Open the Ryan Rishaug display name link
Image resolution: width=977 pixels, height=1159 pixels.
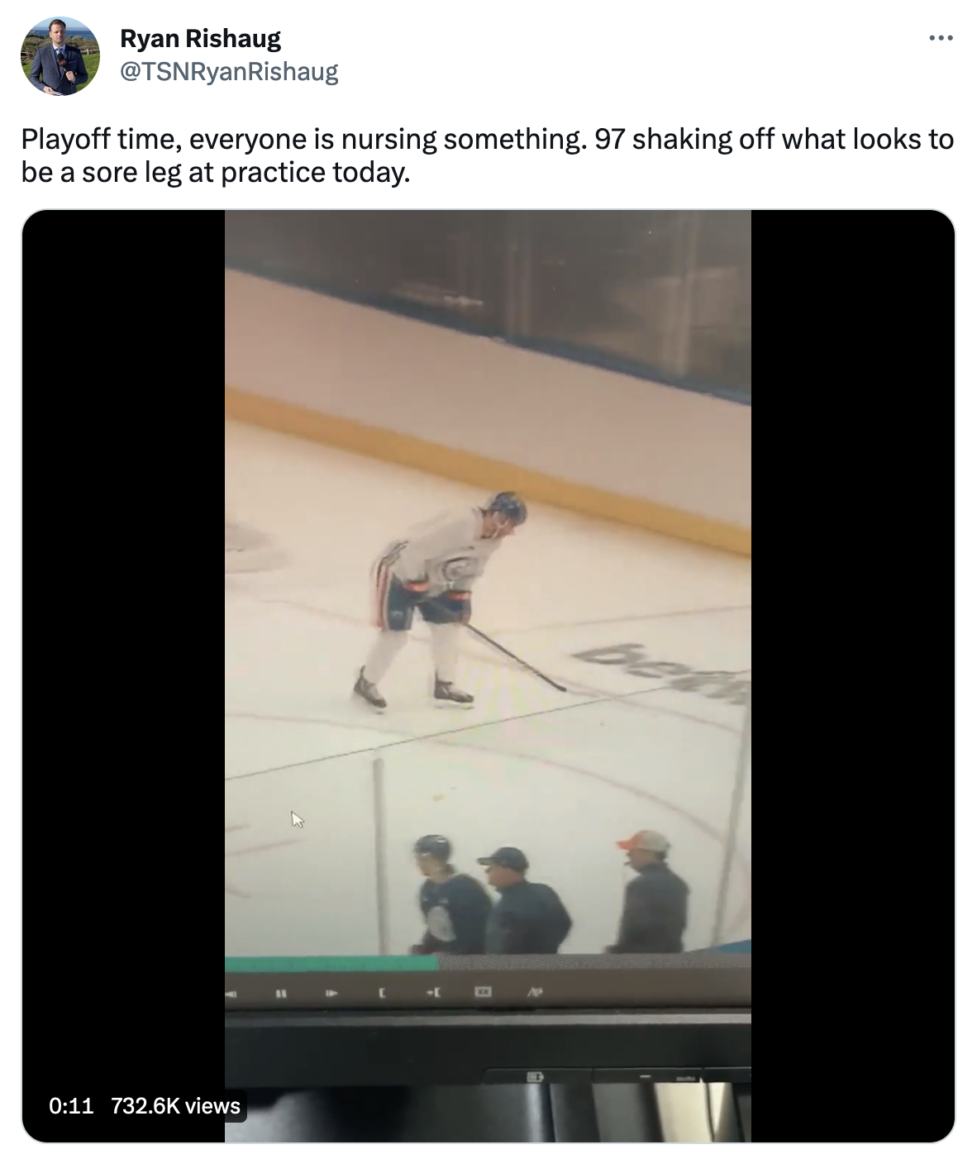[x=200, y=38]
